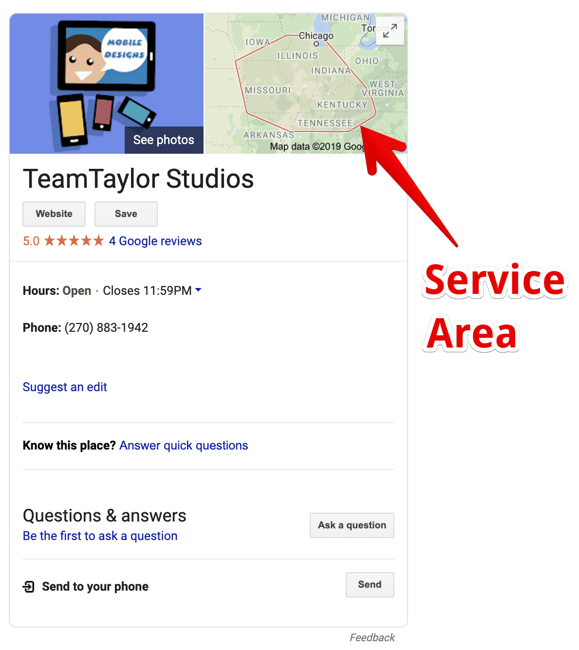Click the Ask a question button
The height and width of the screenshot is (650, 579).
coord(352,525)
